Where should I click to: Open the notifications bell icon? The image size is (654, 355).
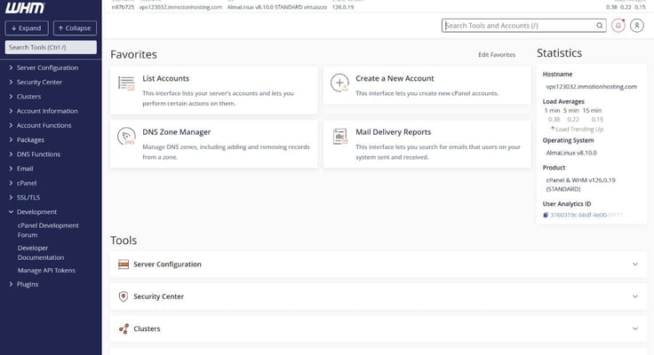point(618,26)
